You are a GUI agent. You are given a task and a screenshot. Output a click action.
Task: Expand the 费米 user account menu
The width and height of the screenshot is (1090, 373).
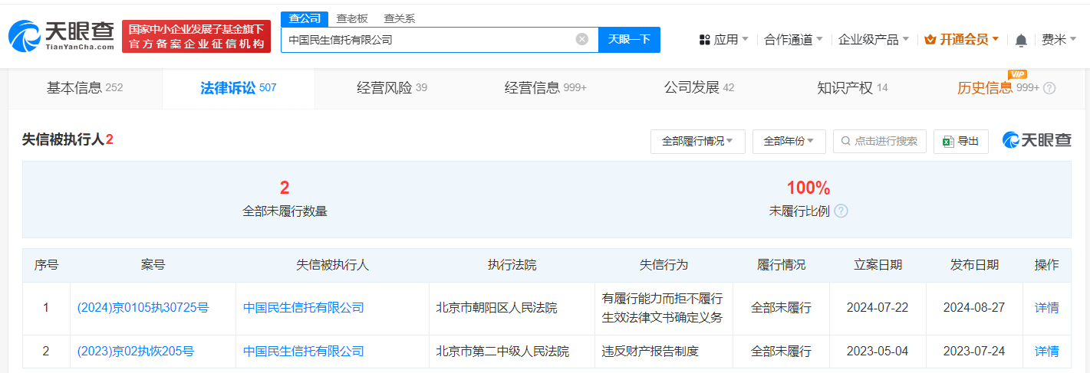[1059, 39]
